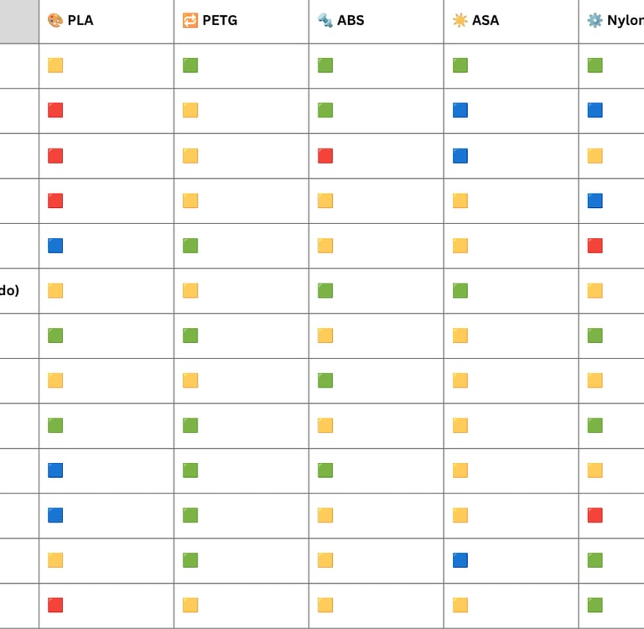
Task: Click the green square in PETG's first row
Action: [x=190, y=65]
